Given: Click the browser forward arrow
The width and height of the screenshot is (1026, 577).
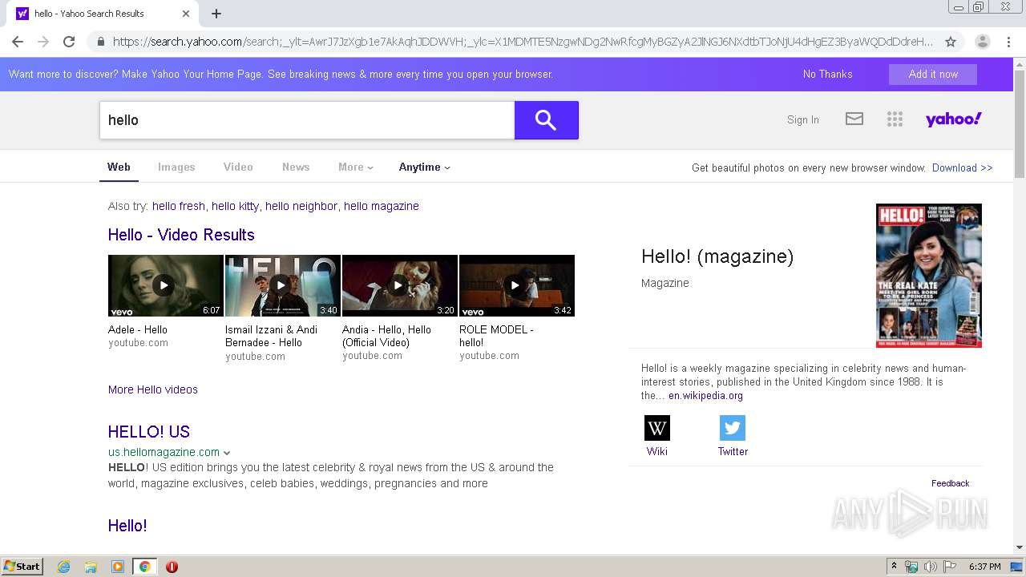Looking at the screenshot, I should pos(43,42).
